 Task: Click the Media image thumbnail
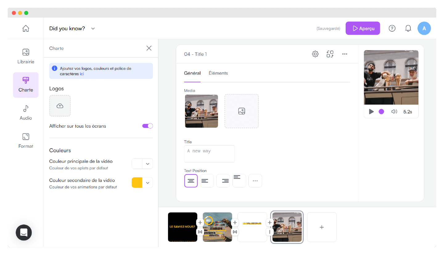pyautogui.click(x=201, y=111)
